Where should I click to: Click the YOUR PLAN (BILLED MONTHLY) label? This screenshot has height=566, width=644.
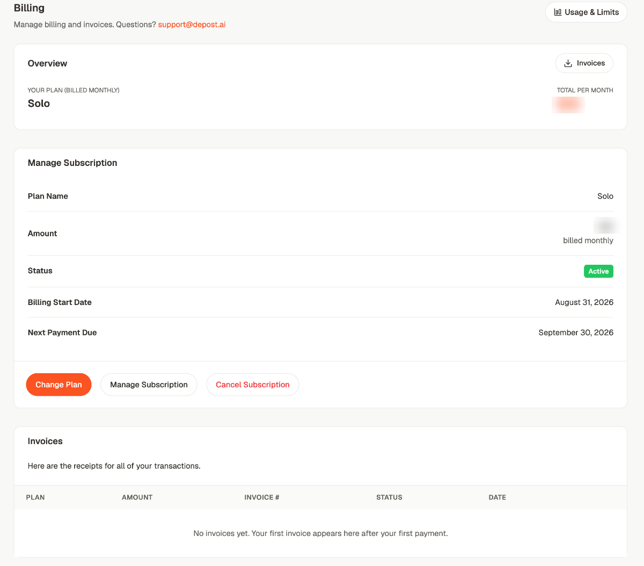coord(74,90)
